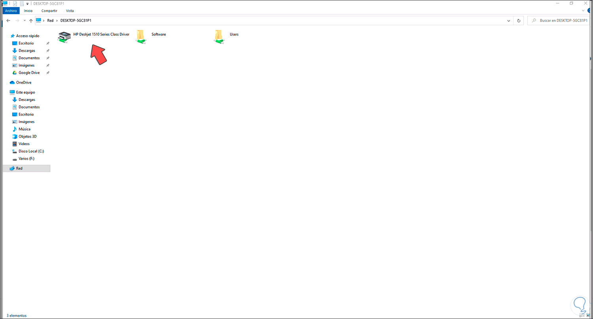This screenshot has width=593, height=319.
Task: Go forward with the navigation arrow
Action: [x=17, y=21]
